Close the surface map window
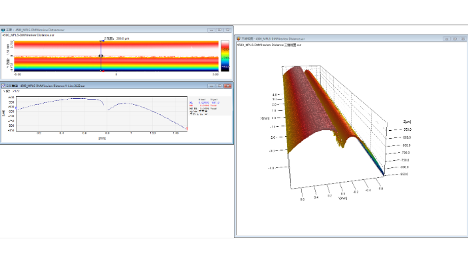The height and width of the screenshot is (263, 468). [228, 30]
